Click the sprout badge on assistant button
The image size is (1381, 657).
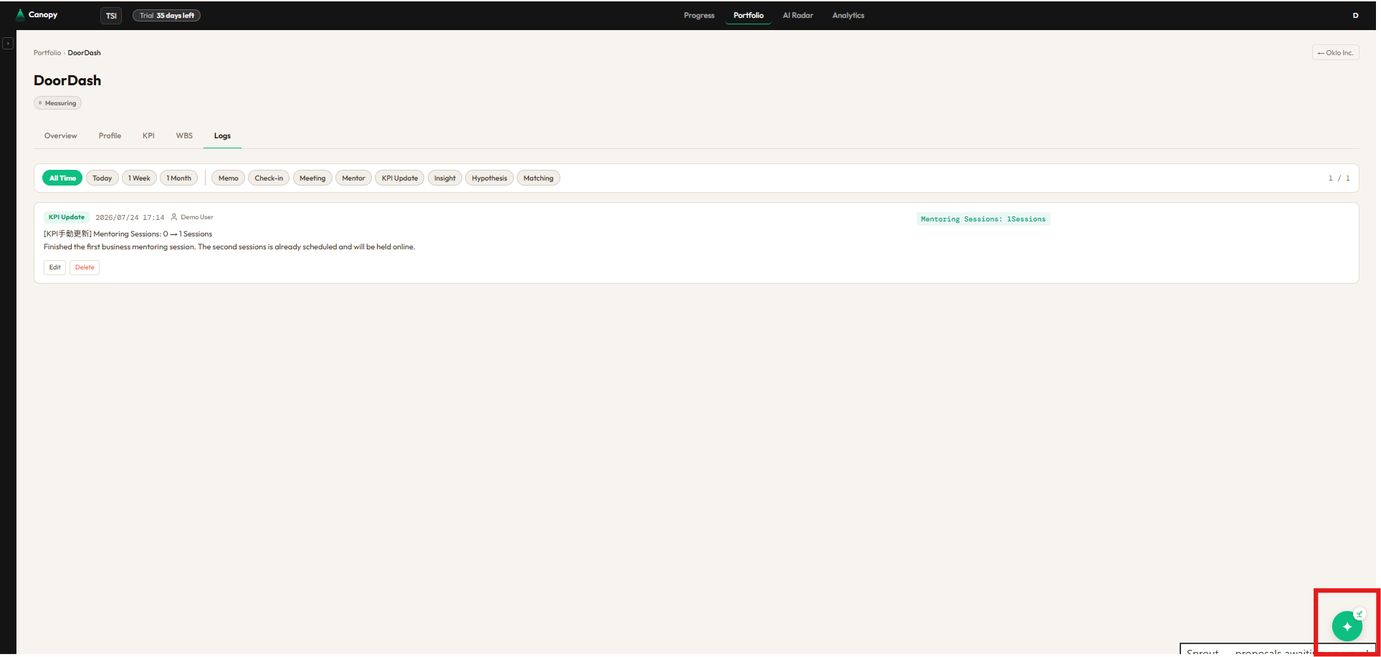pos(1360,614)
